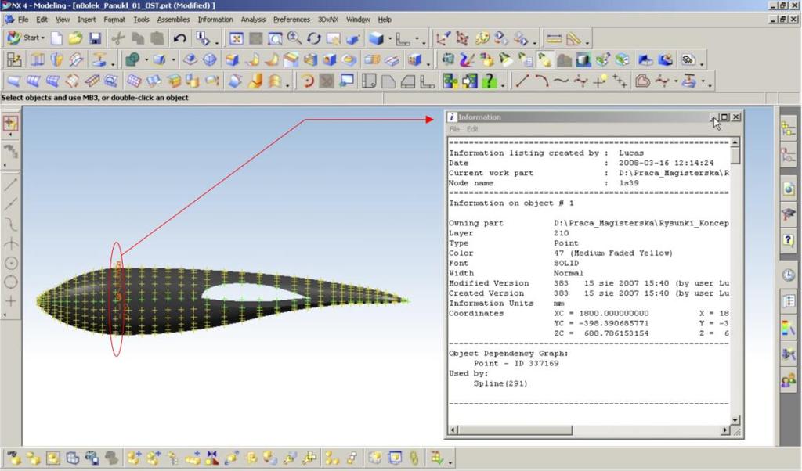Open the assembly toolbar options arrow at bottom
The height and width of the screenshot is (471, 802).
[x=450, y=462]
